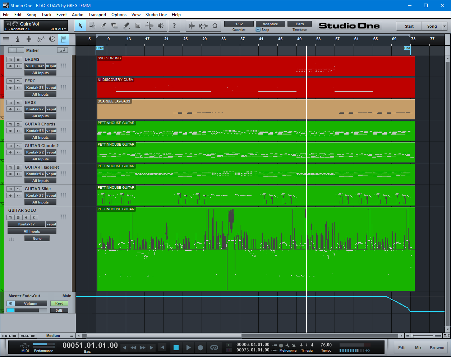Toggle the Marker track flag icon
451x357 pixels.
[64, 39]
